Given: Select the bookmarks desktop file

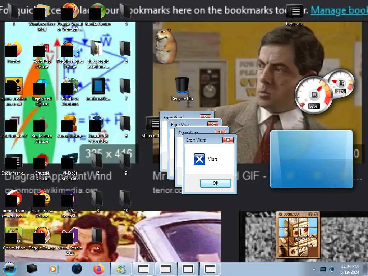Looking at the screenshot, I should pyautogui.click(x=98, y=89).
